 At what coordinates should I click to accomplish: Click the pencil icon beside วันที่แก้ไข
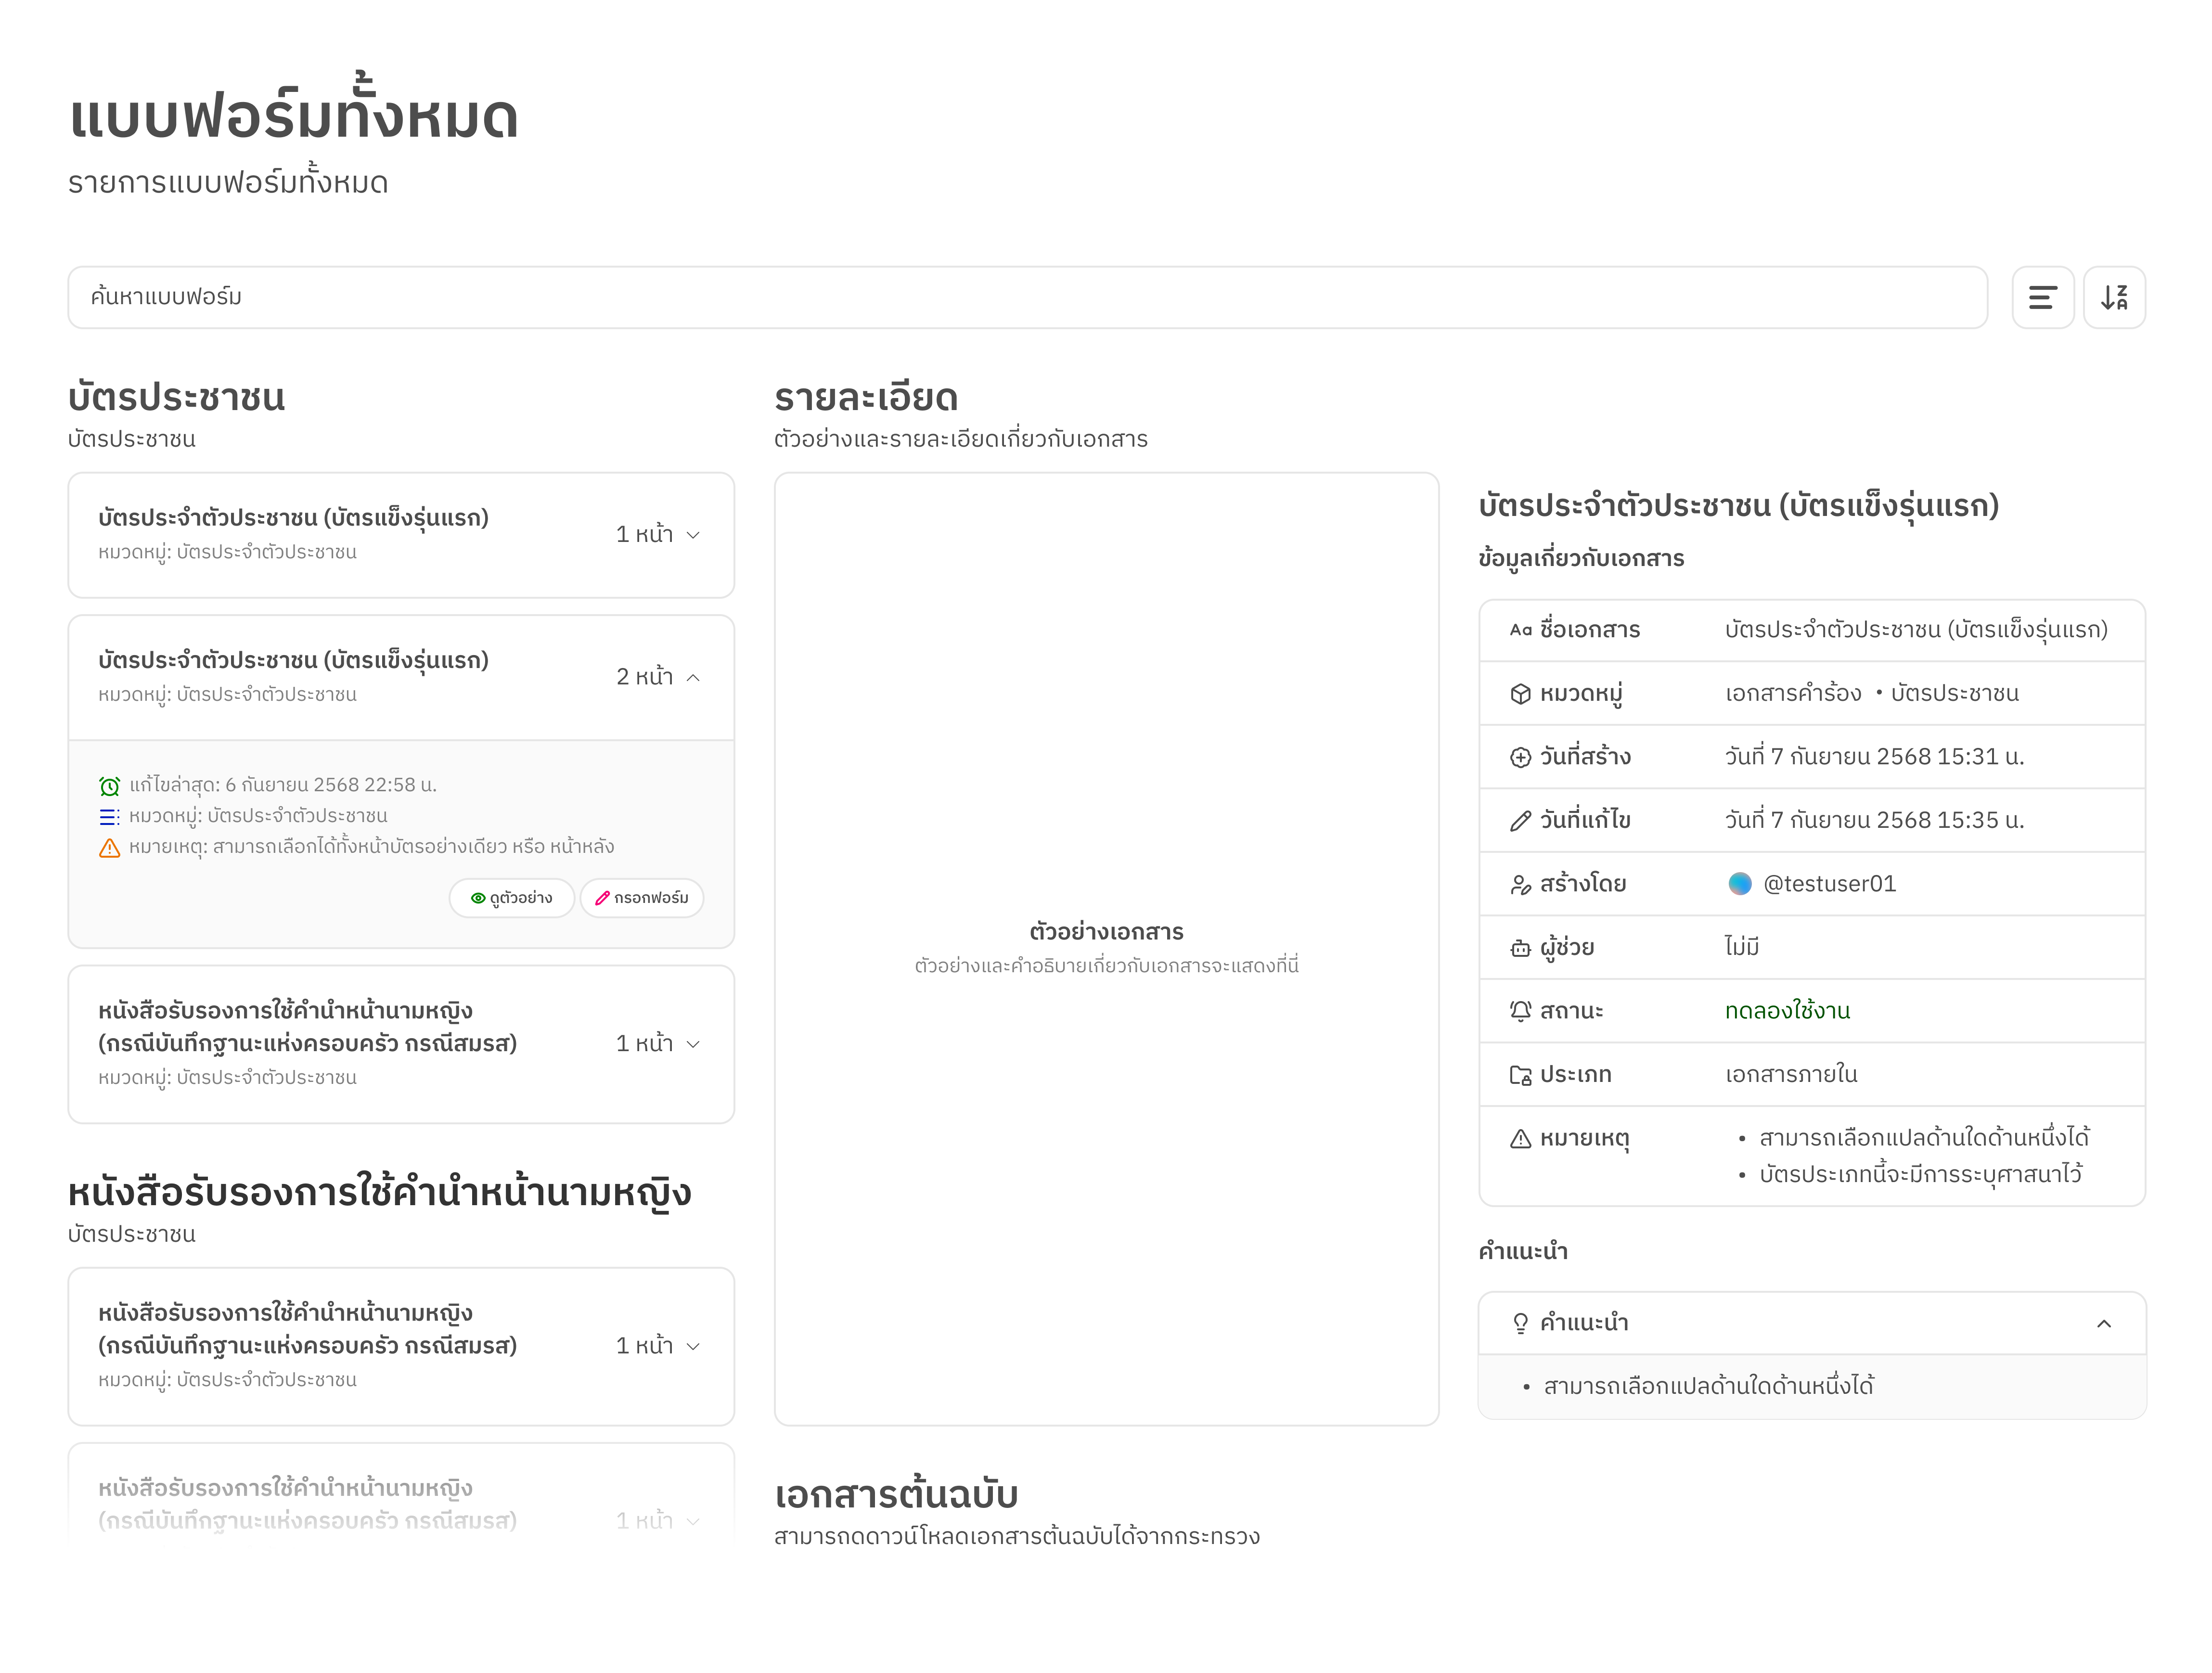point(1520,821)
